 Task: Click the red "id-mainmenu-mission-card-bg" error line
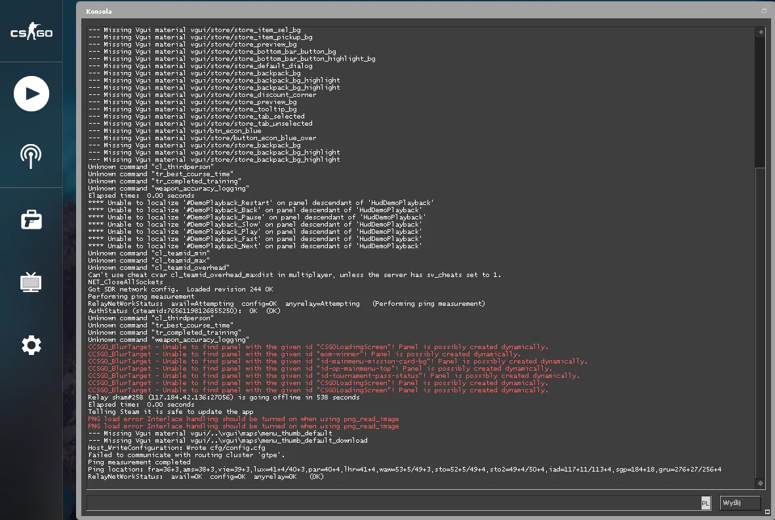(338, 362)
